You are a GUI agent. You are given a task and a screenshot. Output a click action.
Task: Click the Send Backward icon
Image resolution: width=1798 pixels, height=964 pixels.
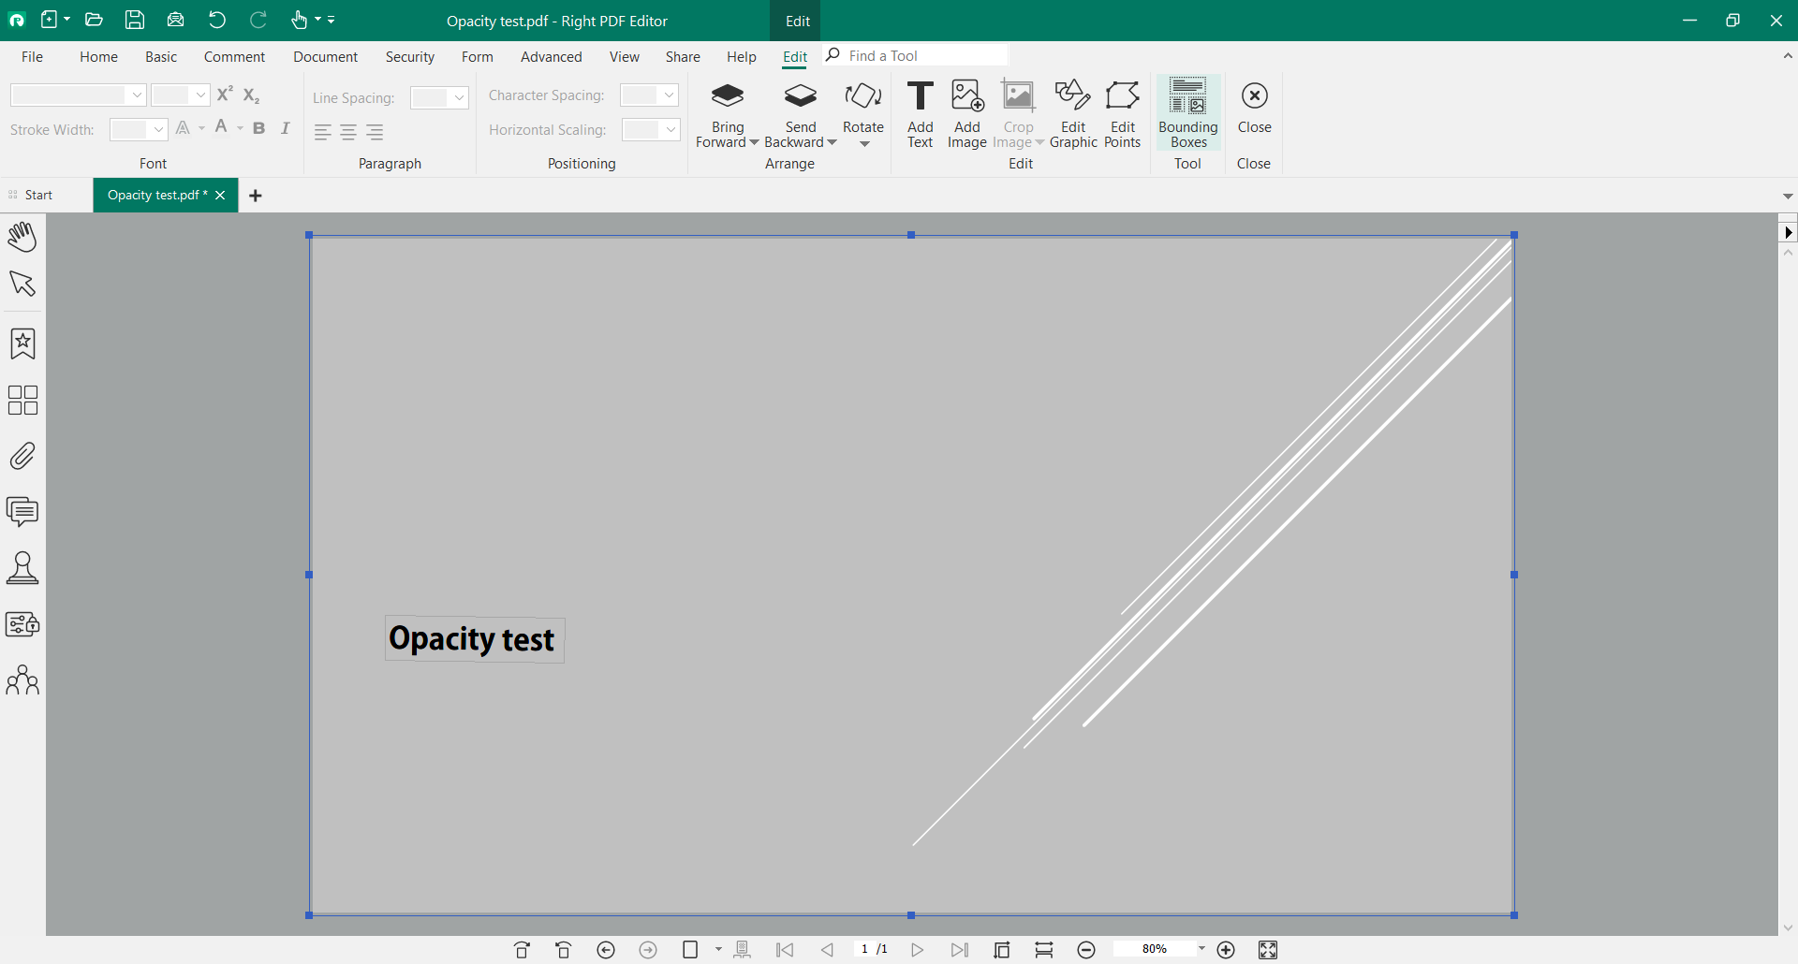coord(801,96)
